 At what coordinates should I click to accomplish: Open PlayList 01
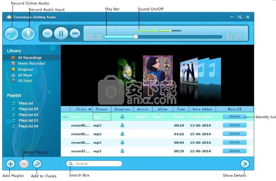(28, 109)
